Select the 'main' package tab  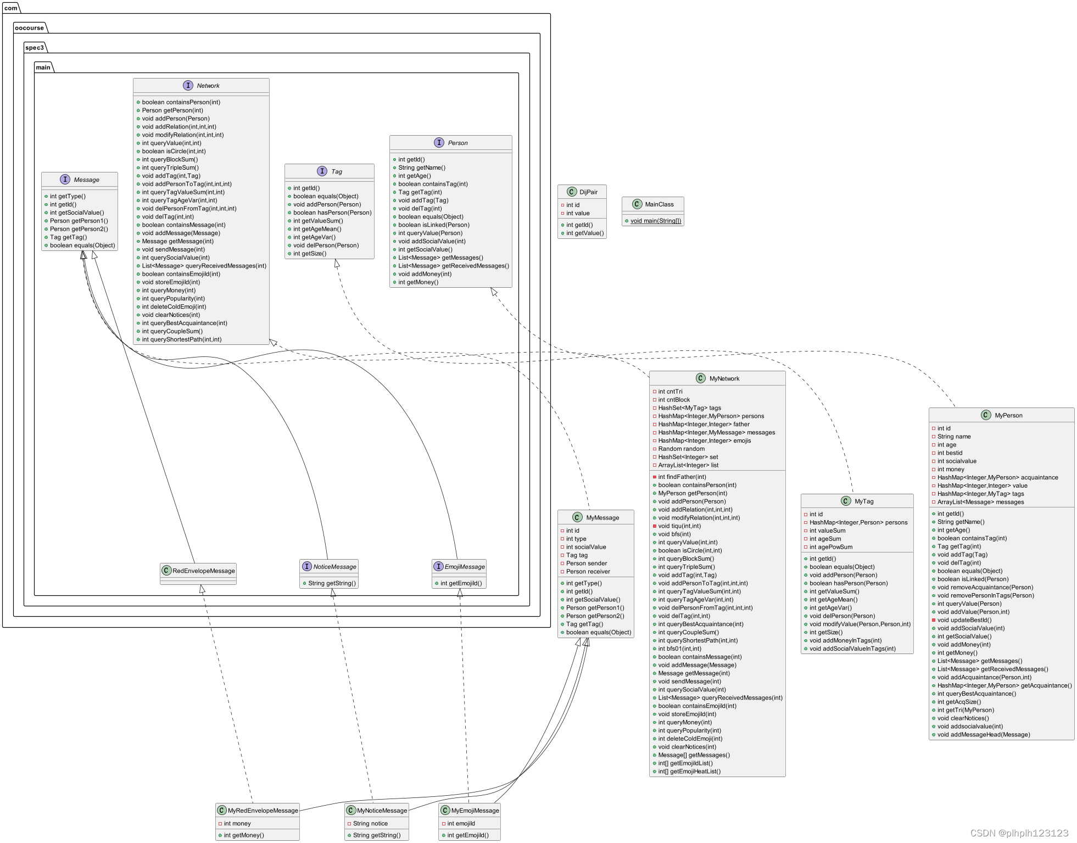43,67
